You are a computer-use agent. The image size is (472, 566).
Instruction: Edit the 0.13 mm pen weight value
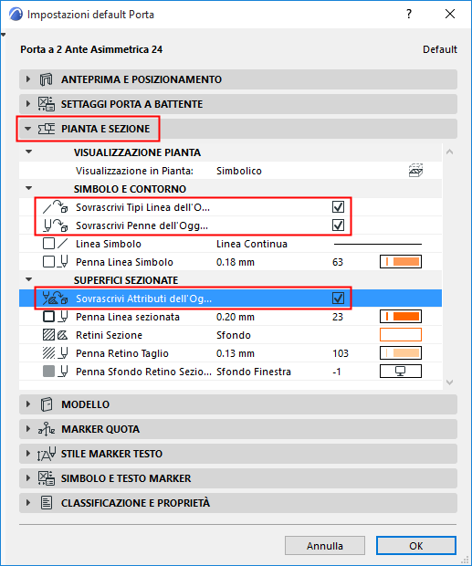236,353
